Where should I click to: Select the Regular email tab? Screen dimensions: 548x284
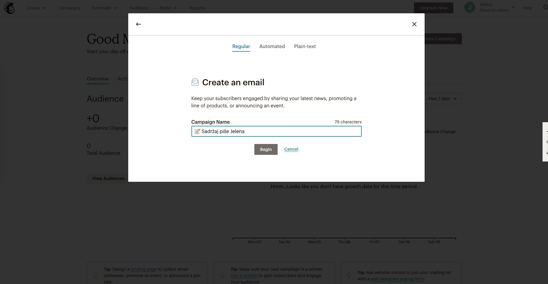(241, 47)
